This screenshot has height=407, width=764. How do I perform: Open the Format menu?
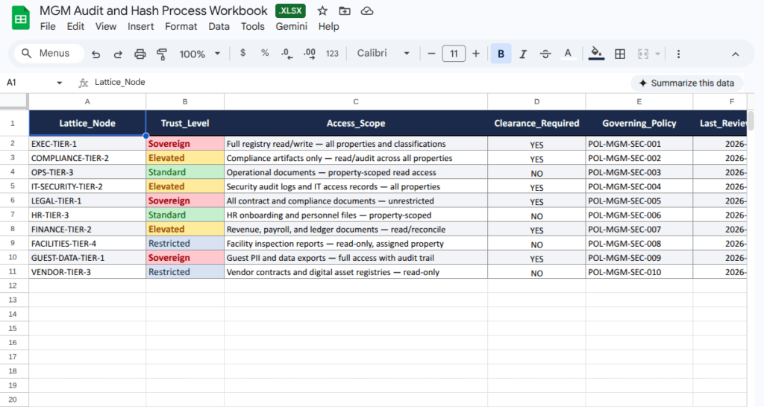coord(181,26)
